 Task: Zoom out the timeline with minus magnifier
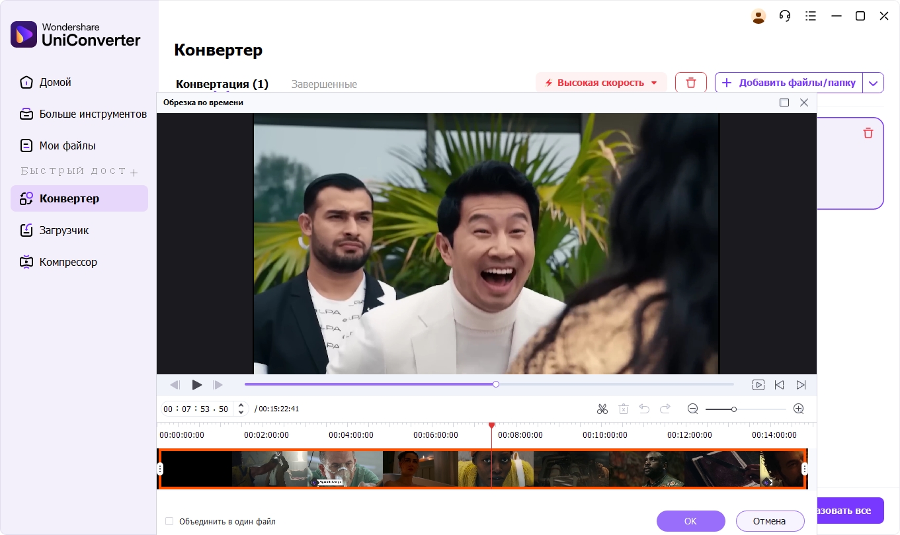(692, 409)
